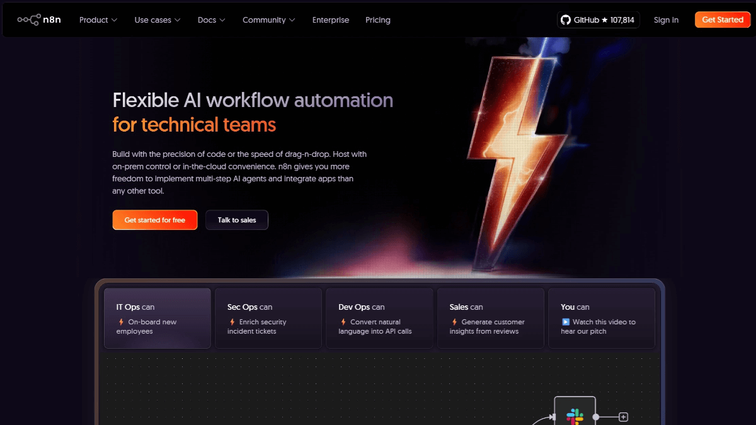Screen dimensions: 756x425
Task: Click the Get started for free button
Action: click(x=155, y=220)
